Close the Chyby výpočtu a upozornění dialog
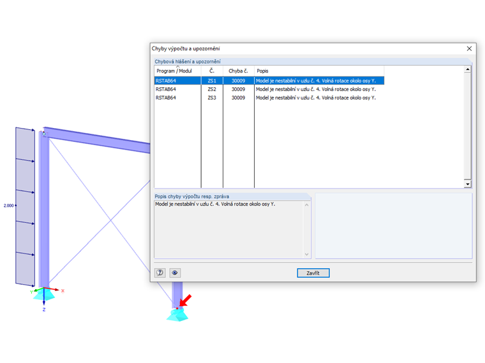The width and height of the screenshot is (485, 363). 469,49
